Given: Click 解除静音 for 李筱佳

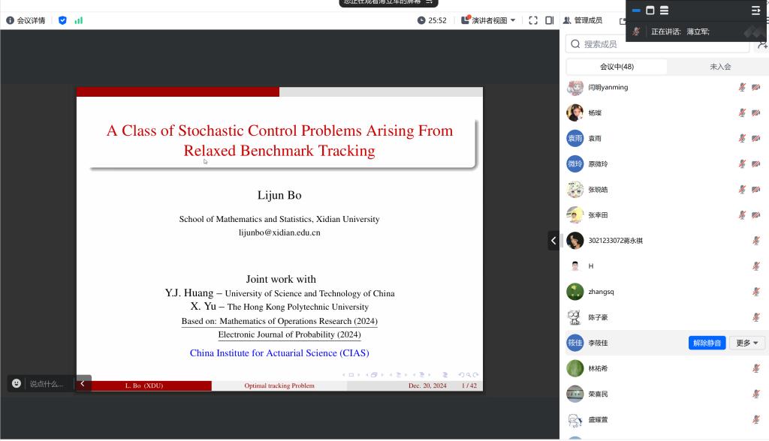Looking at the screenshot, I should (707, 343).
